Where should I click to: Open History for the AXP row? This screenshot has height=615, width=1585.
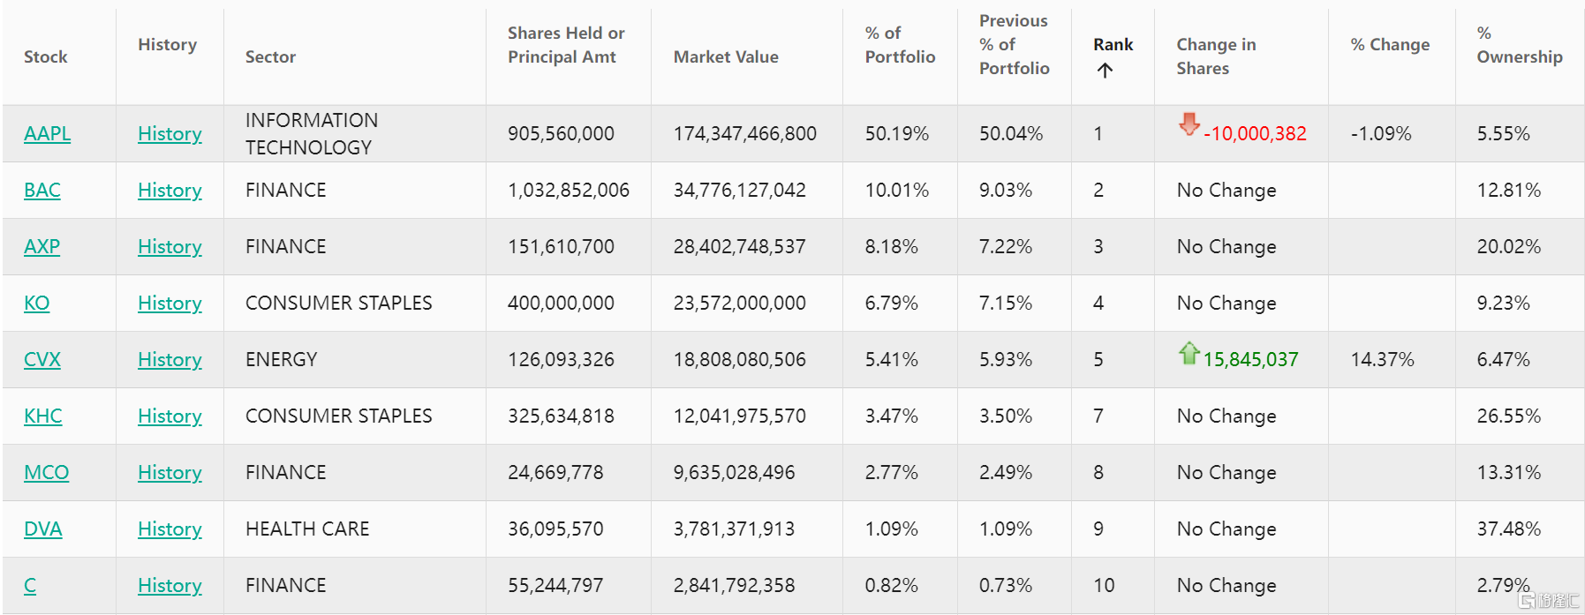tap(170, 247)
